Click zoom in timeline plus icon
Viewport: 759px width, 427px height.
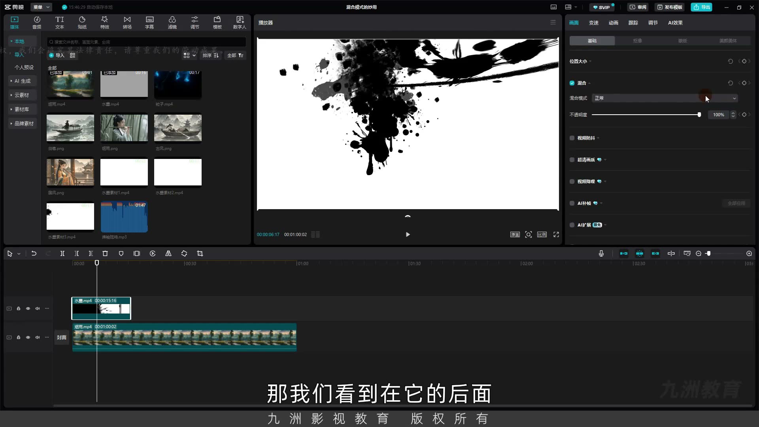pos(749,253)
